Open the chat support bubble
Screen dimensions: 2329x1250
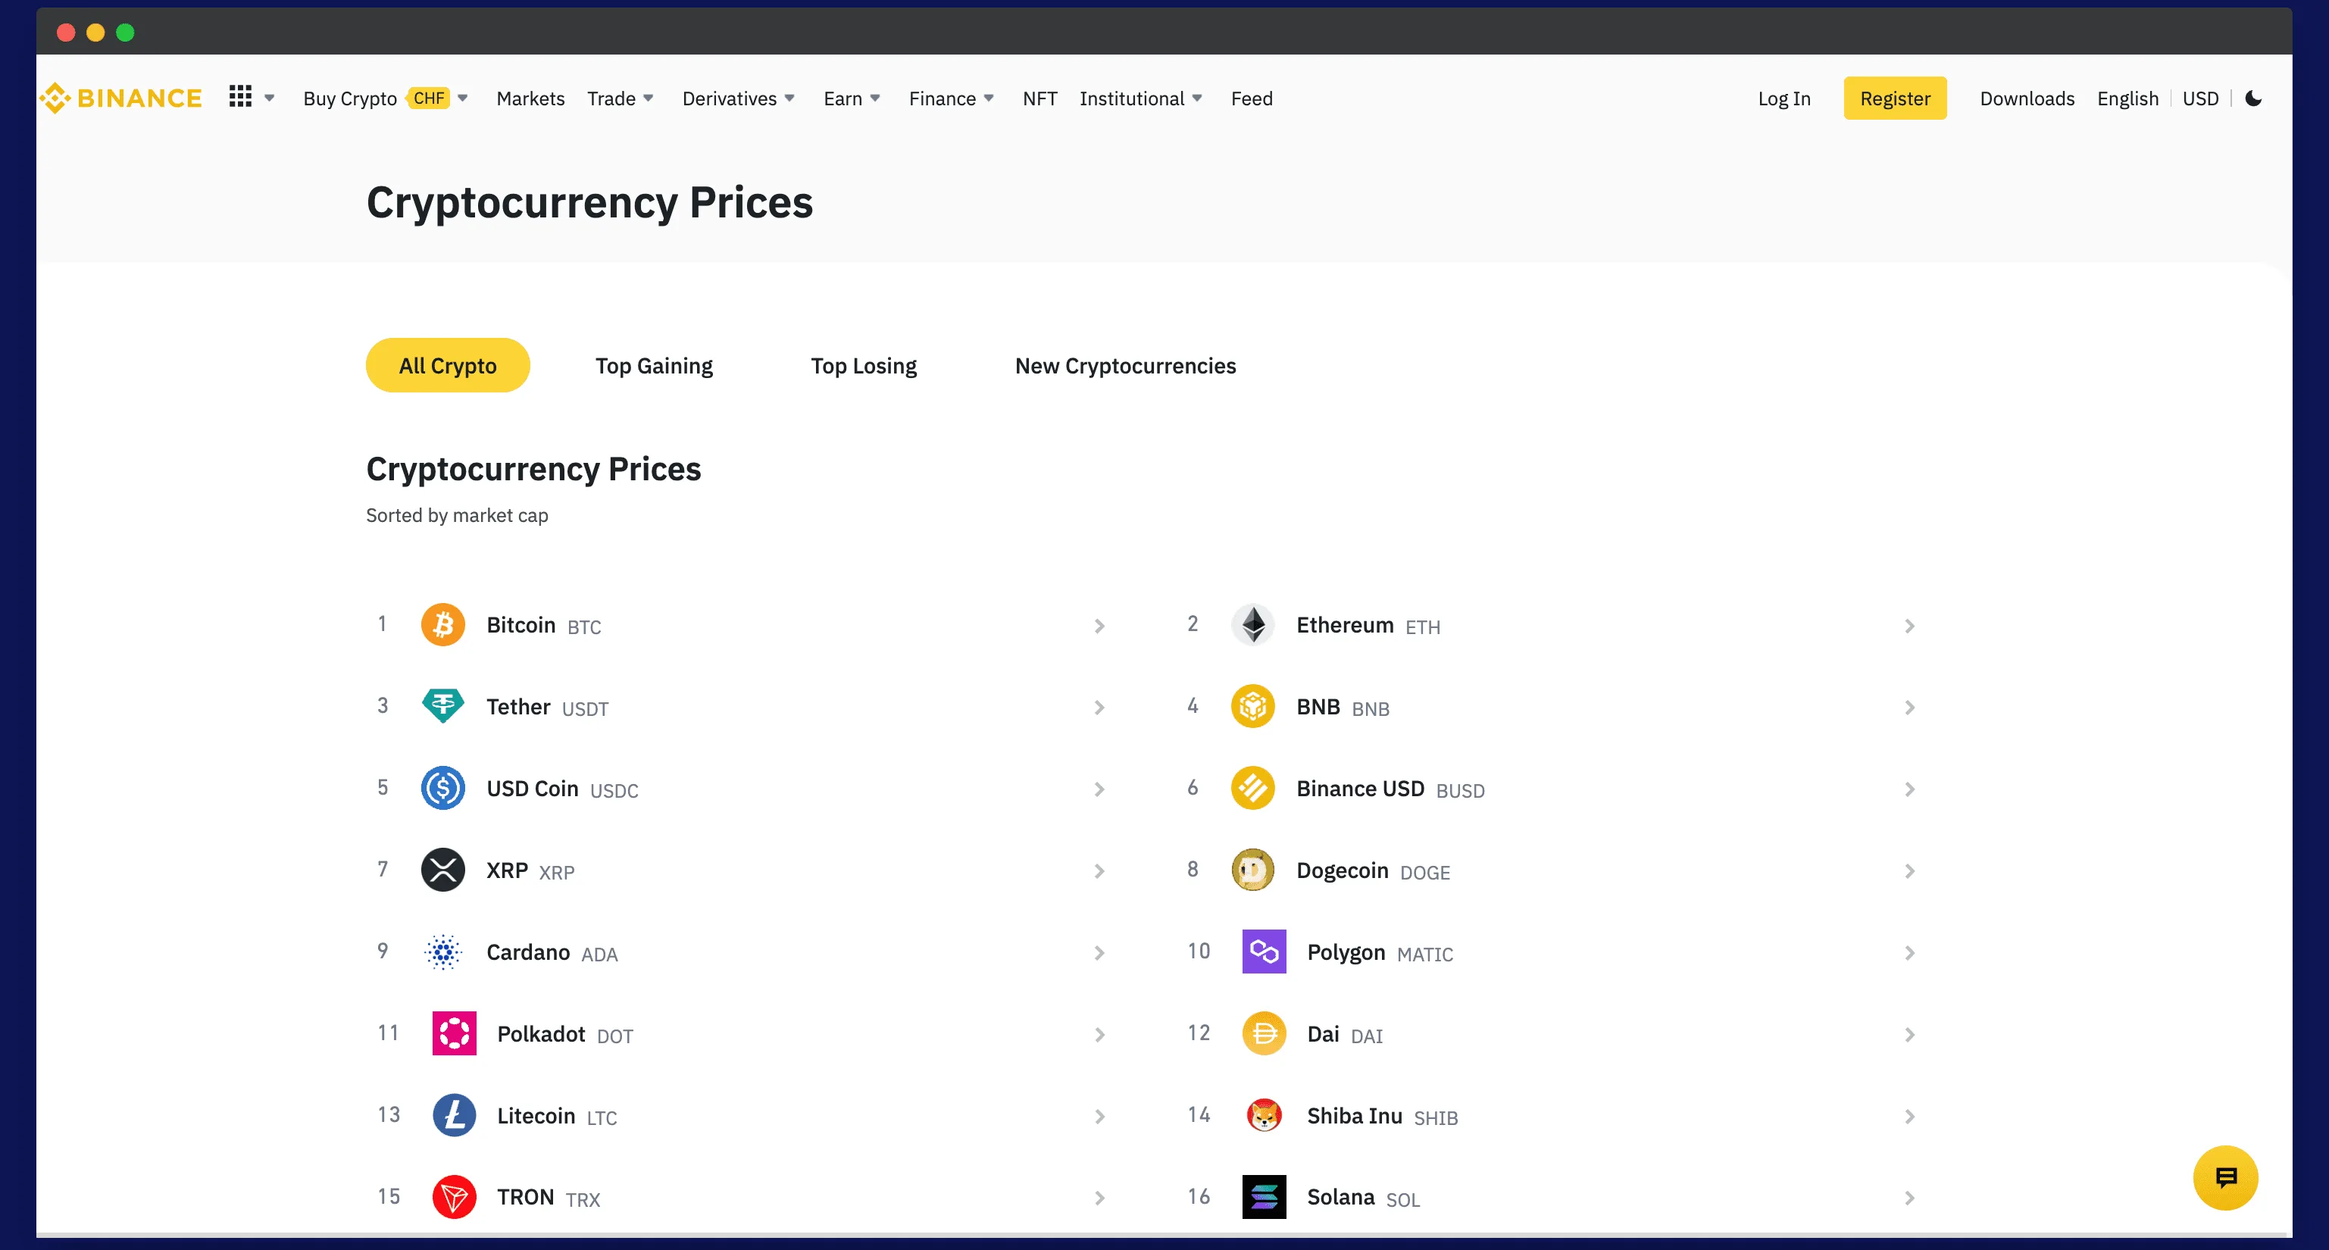pyautogui.click(x=2225, y=1178)
